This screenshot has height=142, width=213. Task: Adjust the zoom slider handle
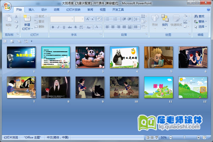coord(184,137)
